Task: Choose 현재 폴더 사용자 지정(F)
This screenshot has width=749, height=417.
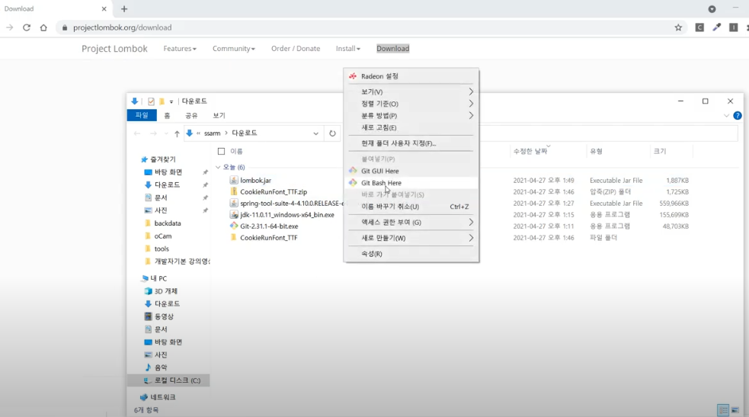Action: tap(411, 143)
